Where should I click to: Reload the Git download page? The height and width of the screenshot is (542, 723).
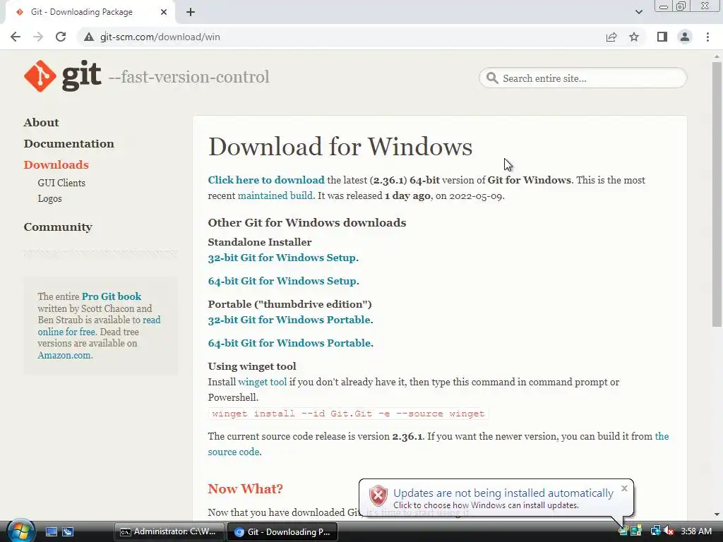61,37
